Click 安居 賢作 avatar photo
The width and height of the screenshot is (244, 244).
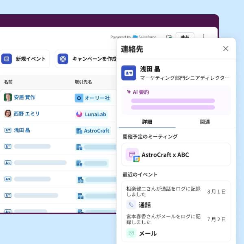(8, 98)
